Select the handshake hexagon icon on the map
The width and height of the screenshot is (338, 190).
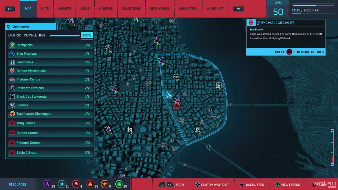click(176, 77)
